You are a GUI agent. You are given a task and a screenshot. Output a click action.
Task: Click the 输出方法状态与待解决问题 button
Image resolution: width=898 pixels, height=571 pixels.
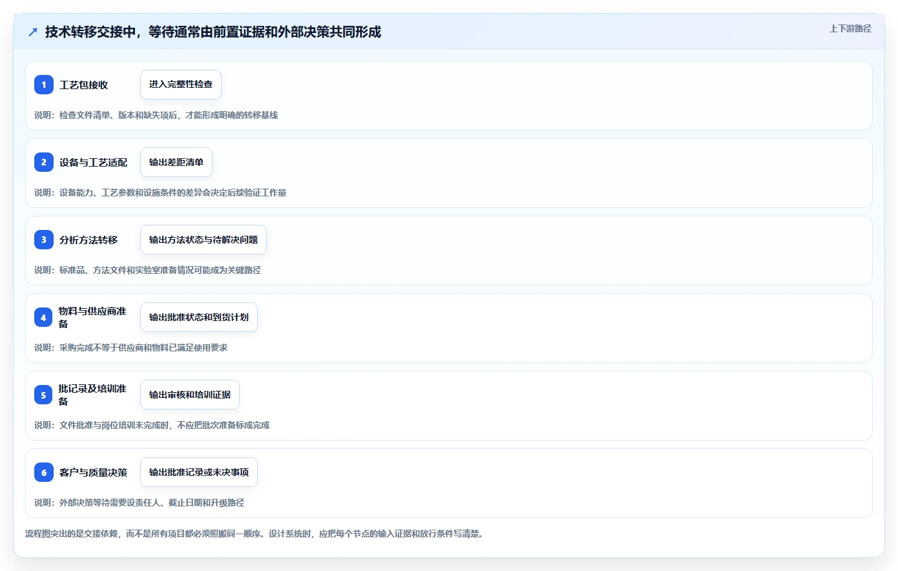204,240
